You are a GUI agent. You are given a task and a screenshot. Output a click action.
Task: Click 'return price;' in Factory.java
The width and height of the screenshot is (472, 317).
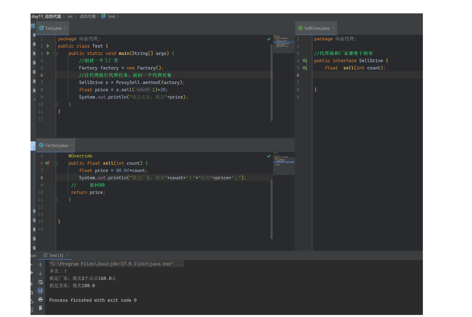pos(88,192)
